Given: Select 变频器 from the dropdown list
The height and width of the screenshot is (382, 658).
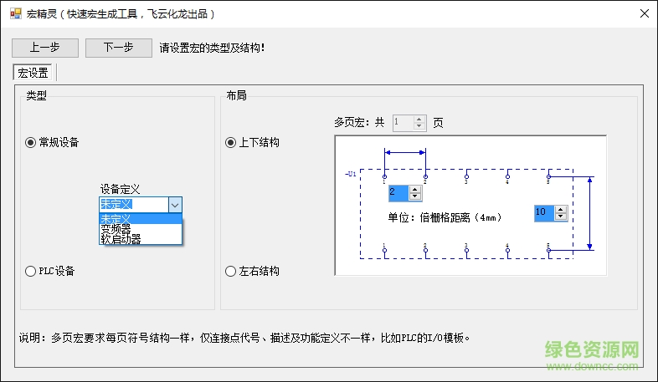Looking at the screenshot, I should pos(116,228).
